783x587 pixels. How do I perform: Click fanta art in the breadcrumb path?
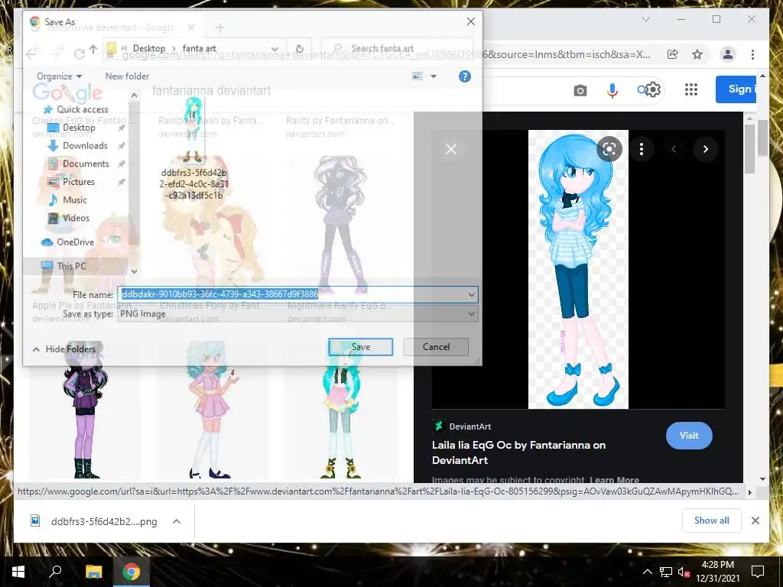click(x=200, y=48)
